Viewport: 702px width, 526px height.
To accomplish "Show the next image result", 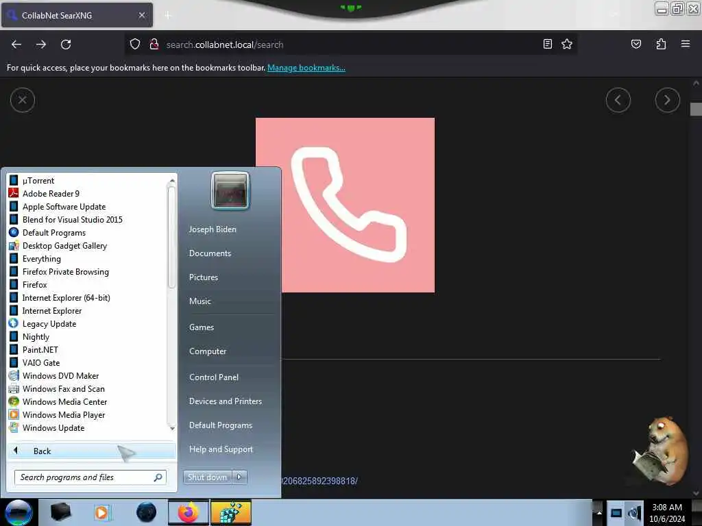I will [x=667, y=100].
